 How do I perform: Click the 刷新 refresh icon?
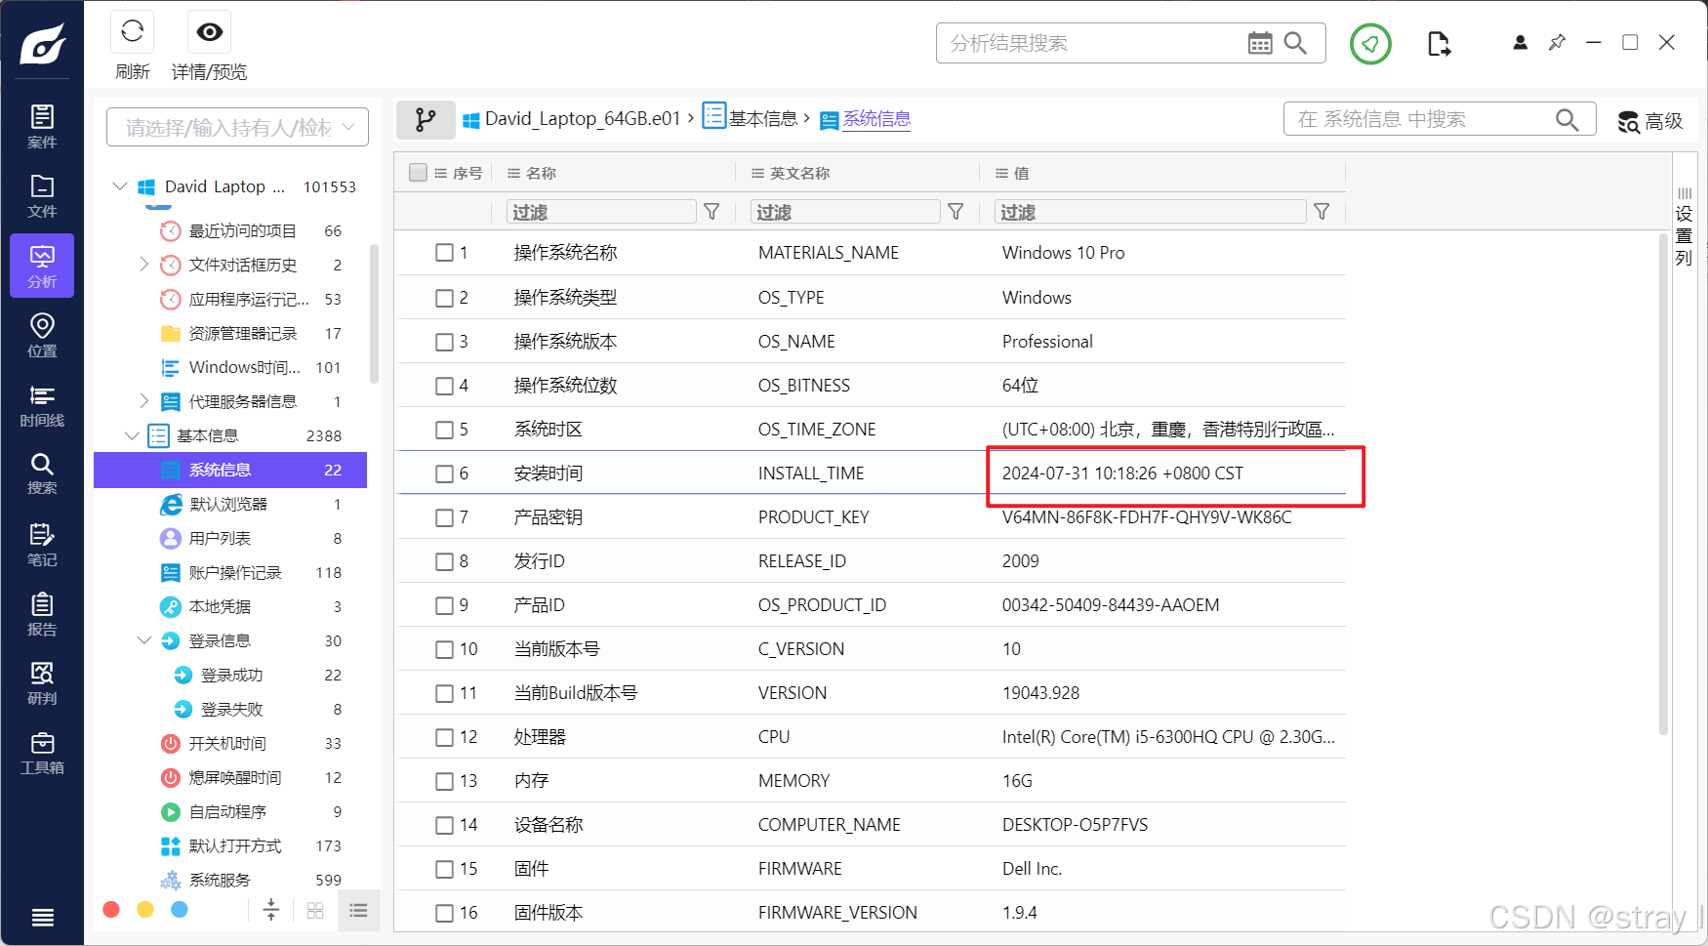click(133, 32)
